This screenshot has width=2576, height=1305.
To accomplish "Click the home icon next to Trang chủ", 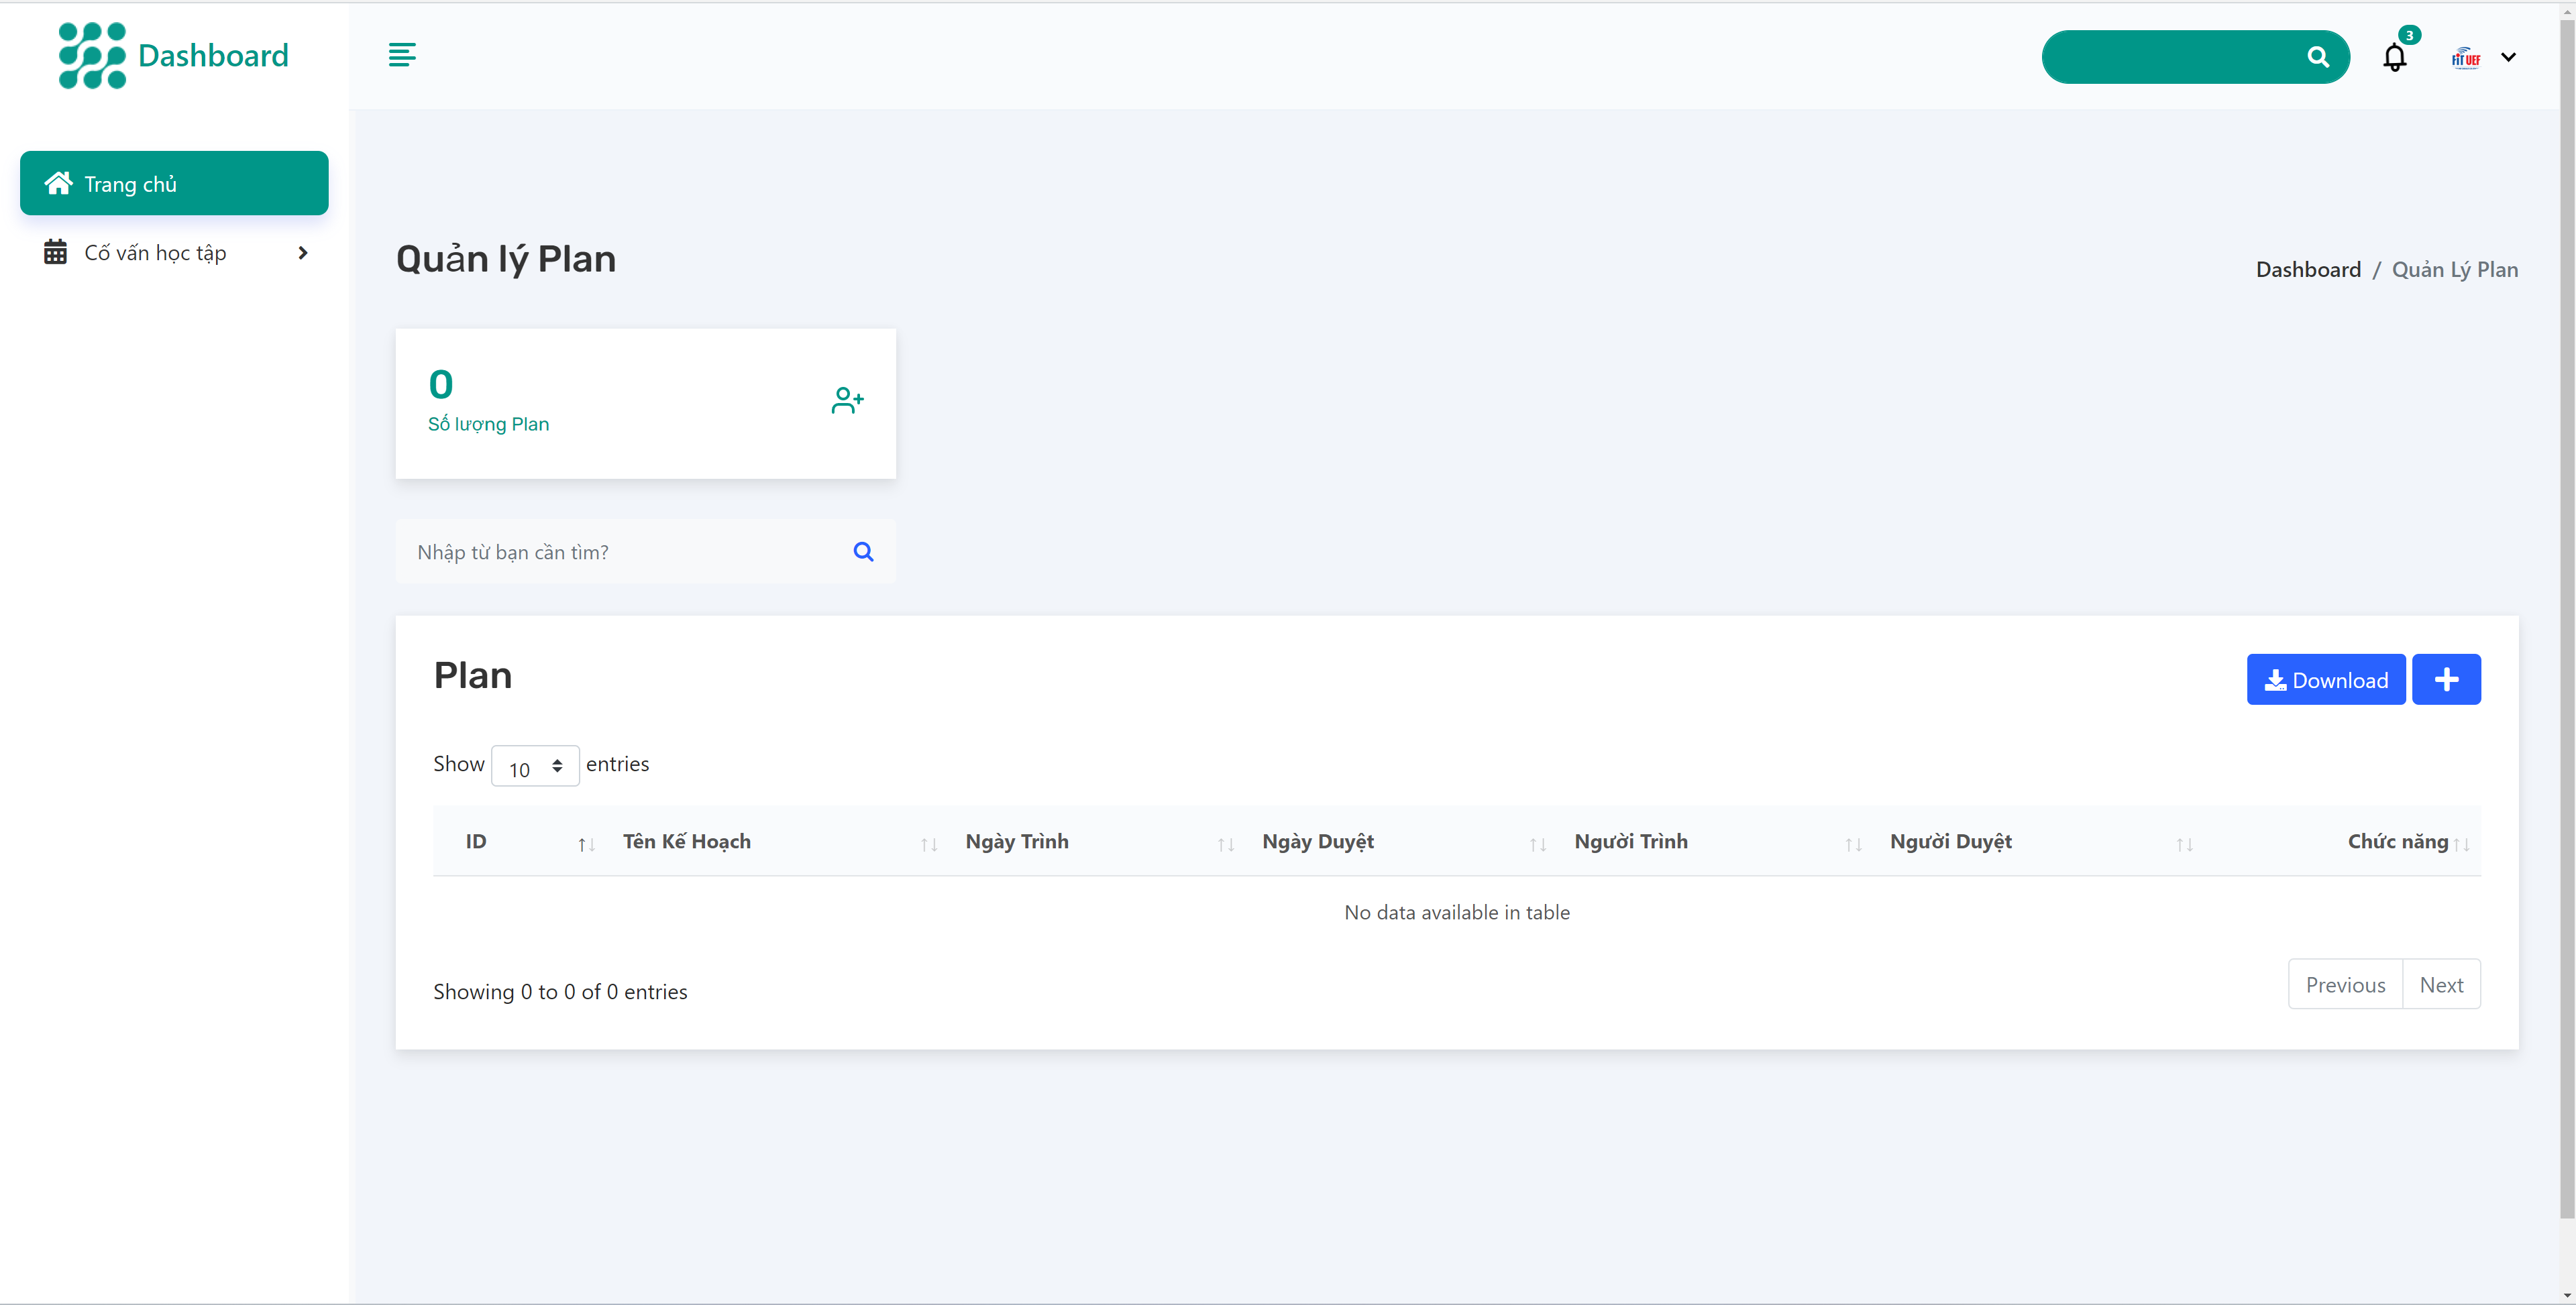I will pos(58,182).
